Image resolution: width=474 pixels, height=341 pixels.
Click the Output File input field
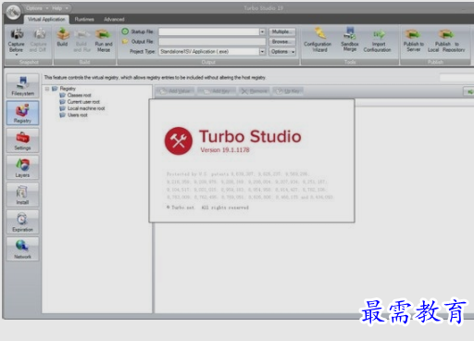[x=212, y=42]
